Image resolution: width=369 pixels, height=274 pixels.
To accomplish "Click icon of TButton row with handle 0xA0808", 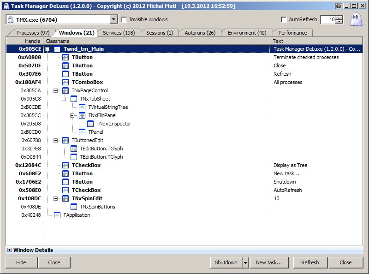I will pyautogui.click(x=65, y=57).
